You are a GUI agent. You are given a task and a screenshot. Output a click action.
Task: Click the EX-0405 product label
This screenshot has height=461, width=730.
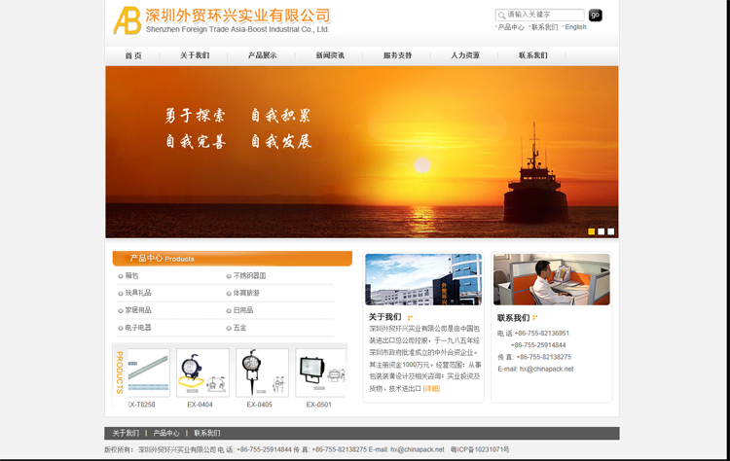[259, 405]
